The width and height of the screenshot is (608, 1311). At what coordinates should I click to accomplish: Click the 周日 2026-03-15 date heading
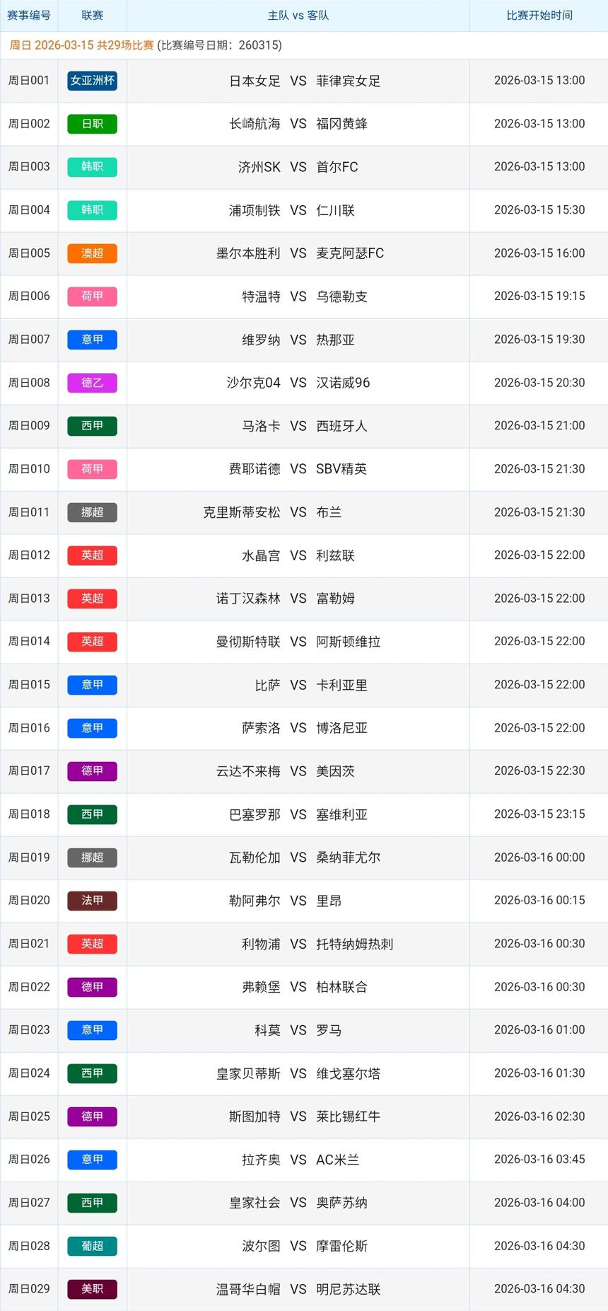coord(81,45)
